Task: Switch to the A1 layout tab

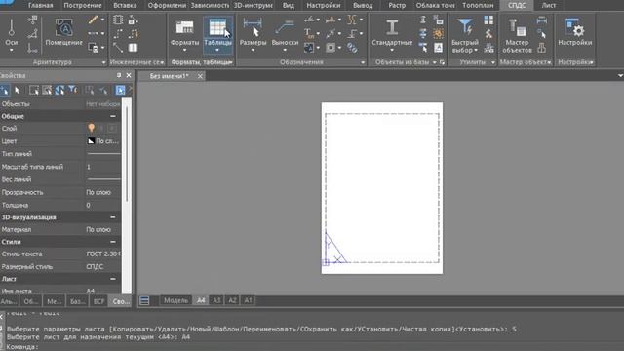Action: tap(248, 300)
